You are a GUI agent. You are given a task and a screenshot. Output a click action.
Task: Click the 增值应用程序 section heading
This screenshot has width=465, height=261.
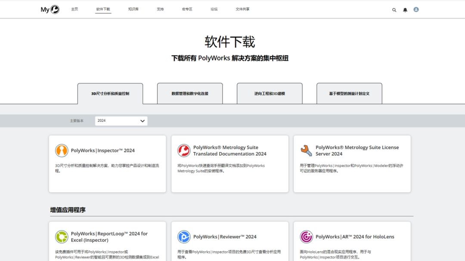click(68, 210)
